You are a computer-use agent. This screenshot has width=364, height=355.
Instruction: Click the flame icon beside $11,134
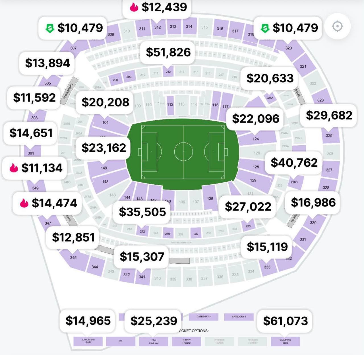pyautogui.click(x=14, y=168)
